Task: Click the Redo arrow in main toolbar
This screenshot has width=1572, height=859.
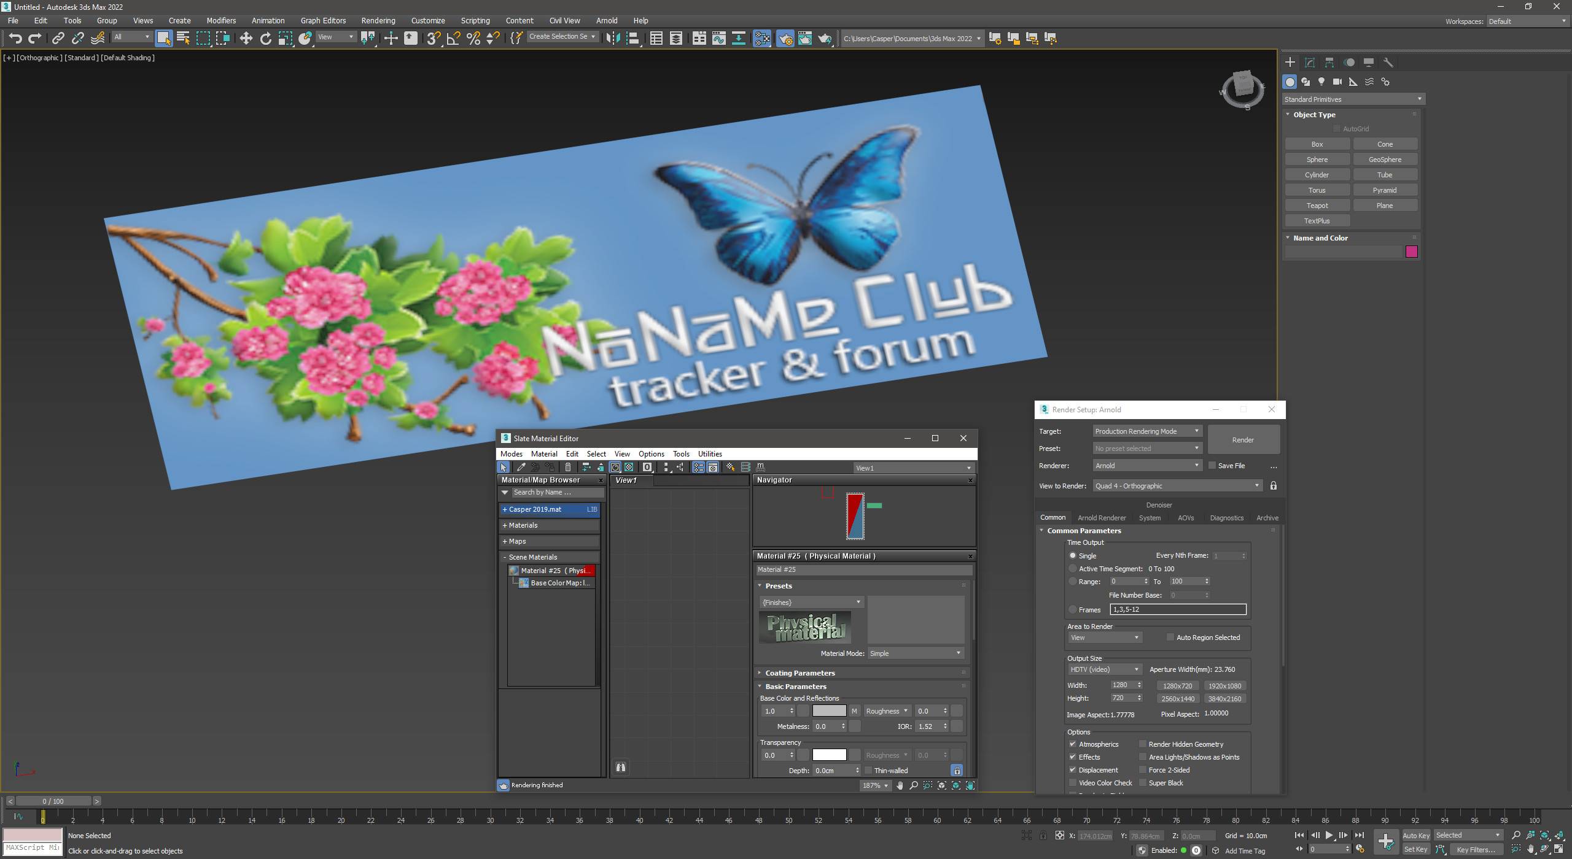Action: click(x=35, y=38)
